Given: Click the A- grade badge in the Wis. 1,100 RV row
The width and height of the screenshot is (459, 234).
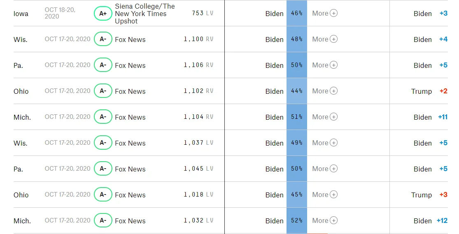Looking at the screenshot, I should 103,39.
